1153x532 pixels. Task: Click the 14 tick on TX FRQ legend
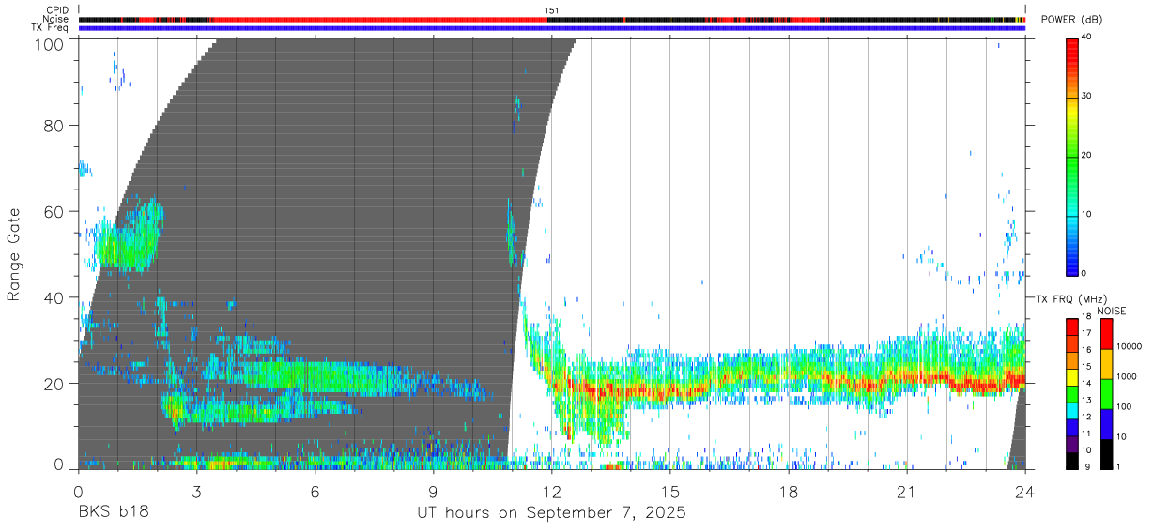tap(1086, 384)
